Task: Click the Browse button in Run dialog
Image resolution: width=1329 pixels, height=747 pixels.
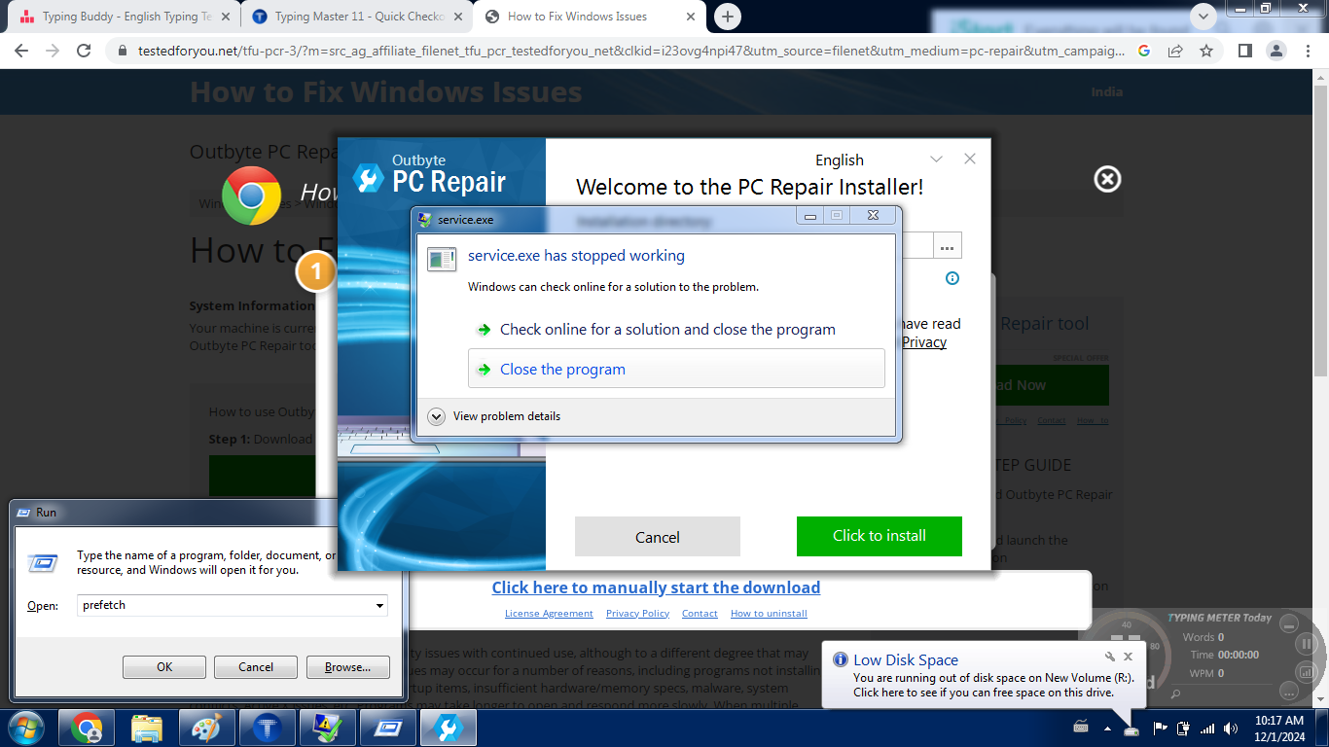Action: coord(347,667)
